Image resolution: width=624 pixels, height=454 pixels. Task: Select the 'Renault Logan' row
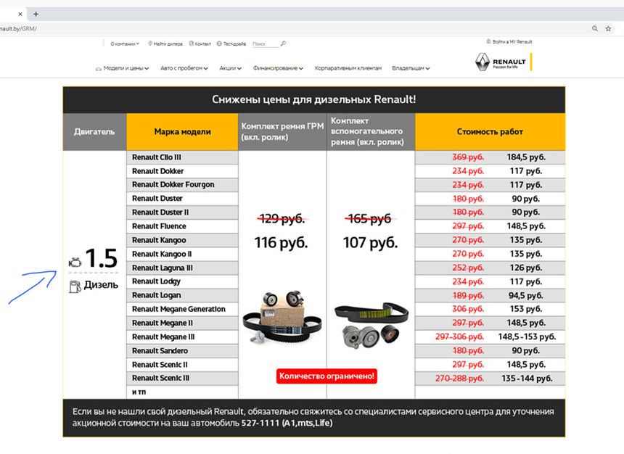pos(182,296)
